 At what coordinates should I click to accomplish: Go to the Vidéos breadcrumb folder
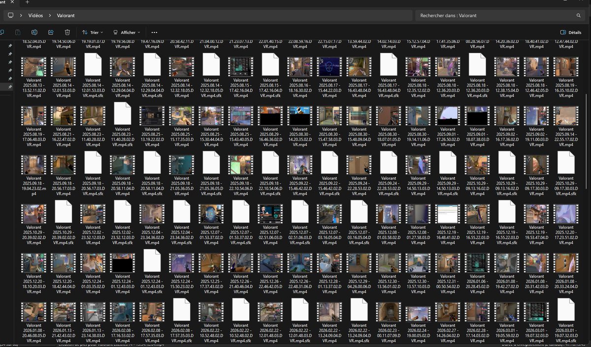[x=35, y=16]
